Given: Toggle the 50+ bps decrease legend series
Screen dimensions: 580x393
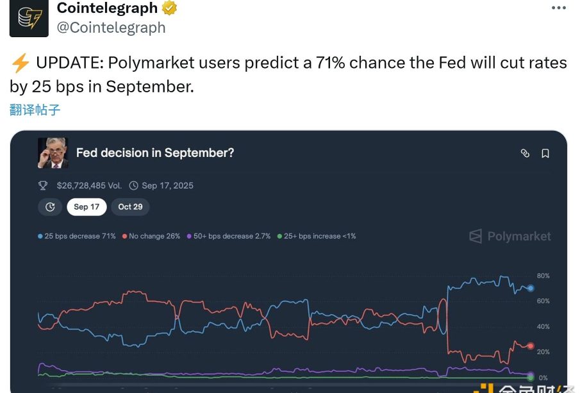Looking at the screenshot, I should tap(229, 237).
